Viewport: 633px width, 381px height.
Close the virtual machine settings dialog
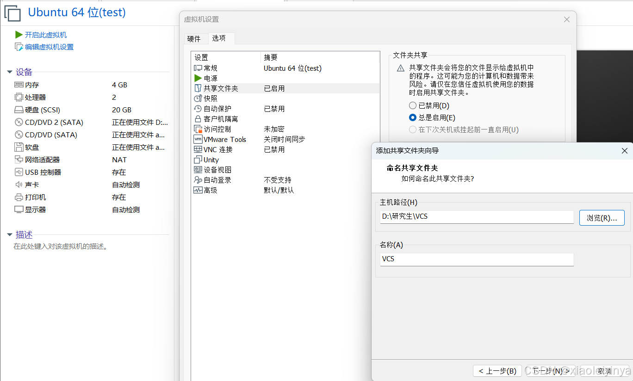pyautogui.click(x=566, y=19)
